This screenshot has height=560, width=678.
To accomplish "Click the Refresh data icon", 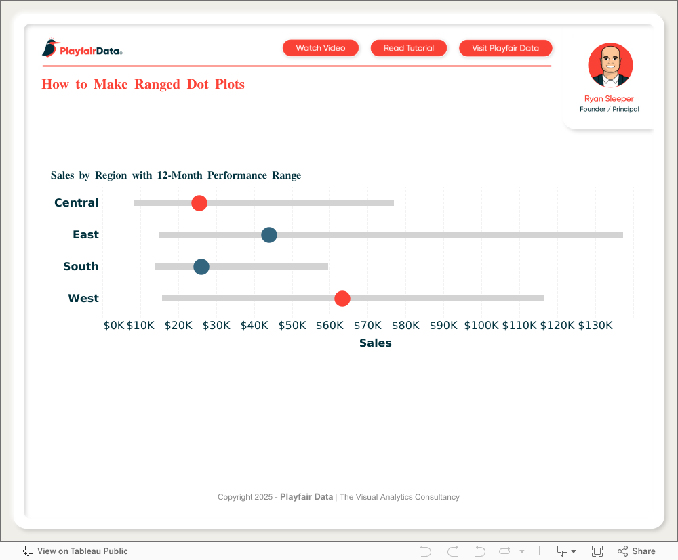I will 504,551.
